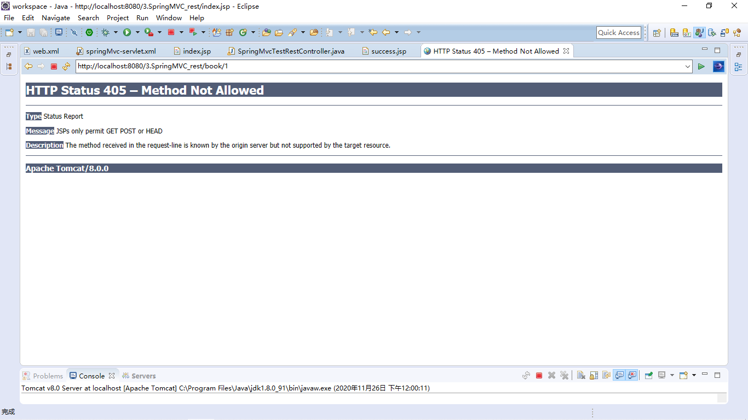Click the 'Apache Tomcat/8.0.0' footer text
Viewport: 748px width, 420px height.
[67, 168]
